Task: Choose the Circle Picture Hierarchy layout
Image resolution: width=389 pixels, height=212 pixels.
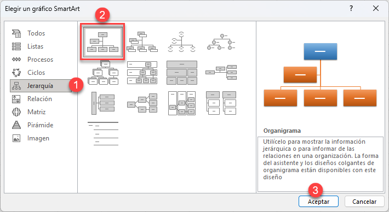Action: click(x=221, y=42)
